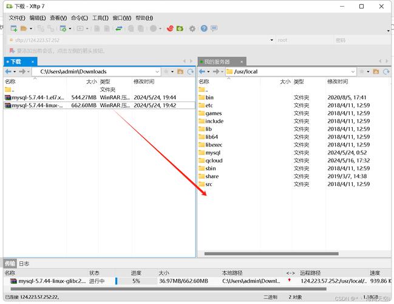
Task: Select the remote bin folder
Action: (209, 97)
